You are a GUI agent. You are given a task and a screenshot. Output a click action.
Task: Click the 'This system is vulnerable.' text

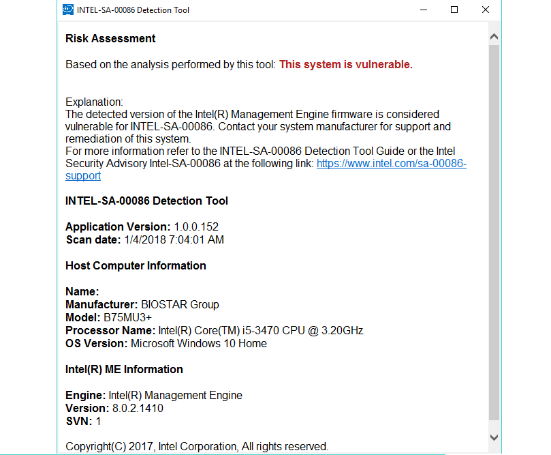tap(346, 65)
